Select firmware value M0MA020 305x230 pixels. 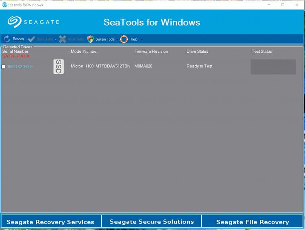click(x=144, y=66)
